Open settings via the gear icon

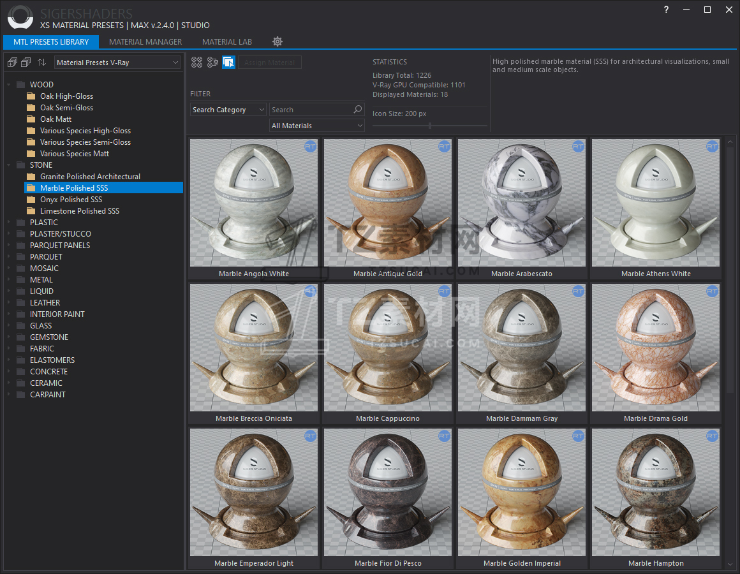click(277, 41)
